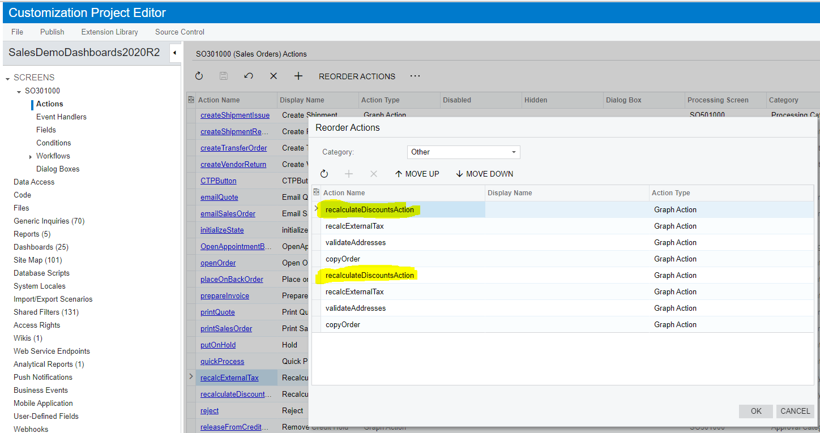Select Actions in the navigation tree

(x=49, y=104)
